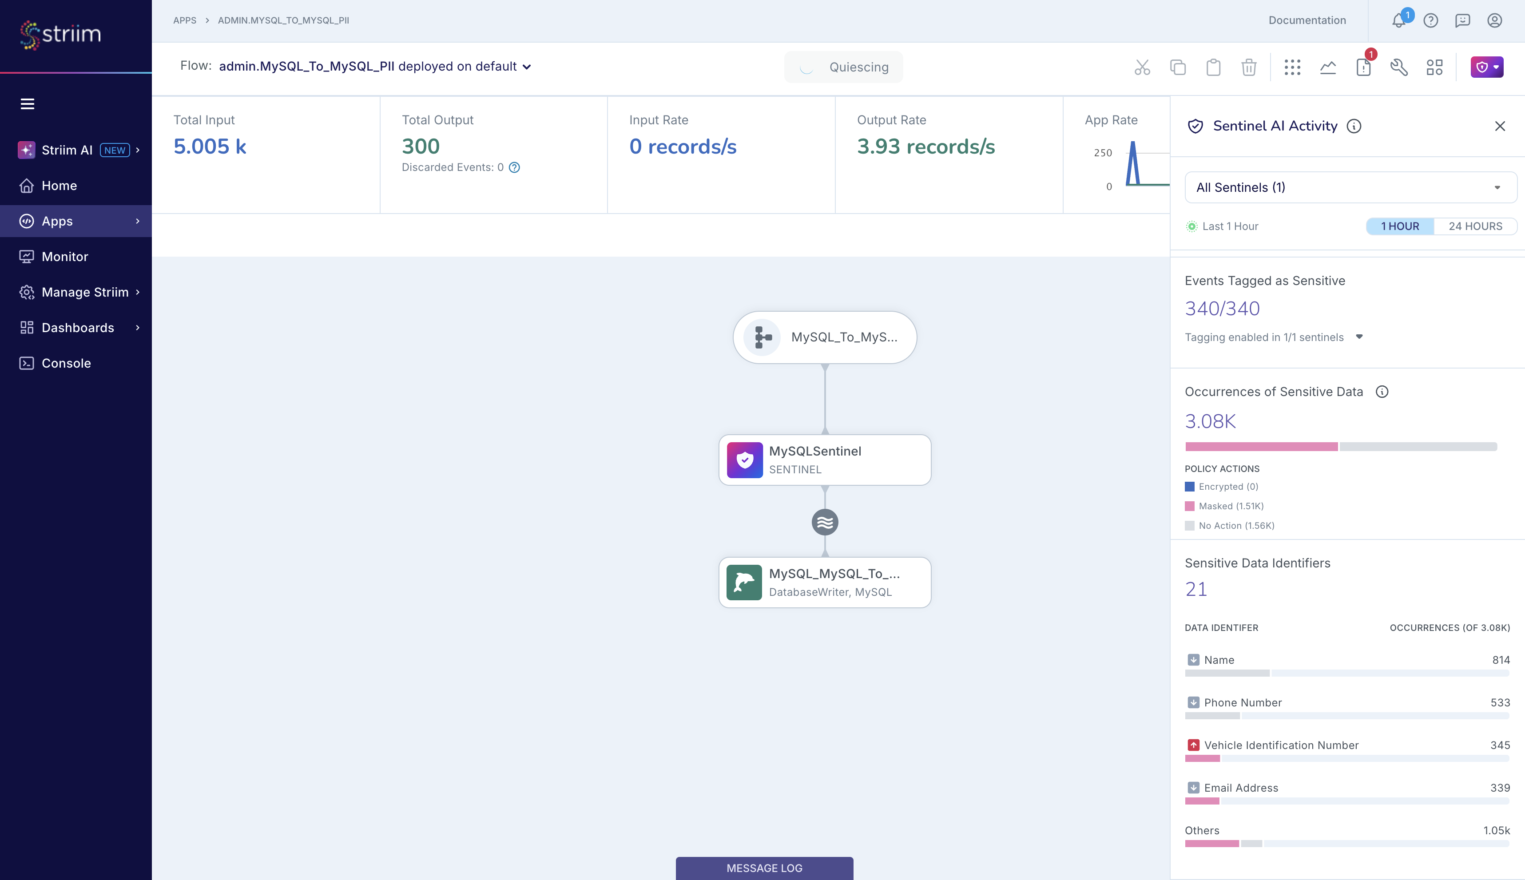Open the Documentation link

(x=1307, y=20)
